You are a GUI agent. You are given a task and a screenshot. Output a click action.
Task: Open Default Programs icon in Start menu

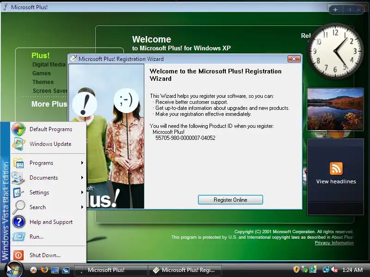[x=18, y=129]
